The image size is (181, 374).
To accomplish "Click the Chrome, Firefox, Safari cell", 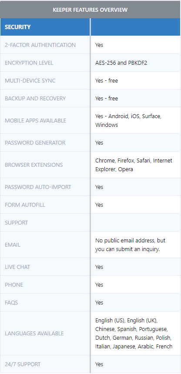I will [134, 165].
